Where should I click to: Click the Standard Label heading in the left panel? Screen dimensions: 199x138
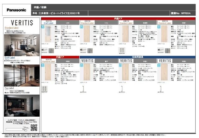click(x=12, y=28)
